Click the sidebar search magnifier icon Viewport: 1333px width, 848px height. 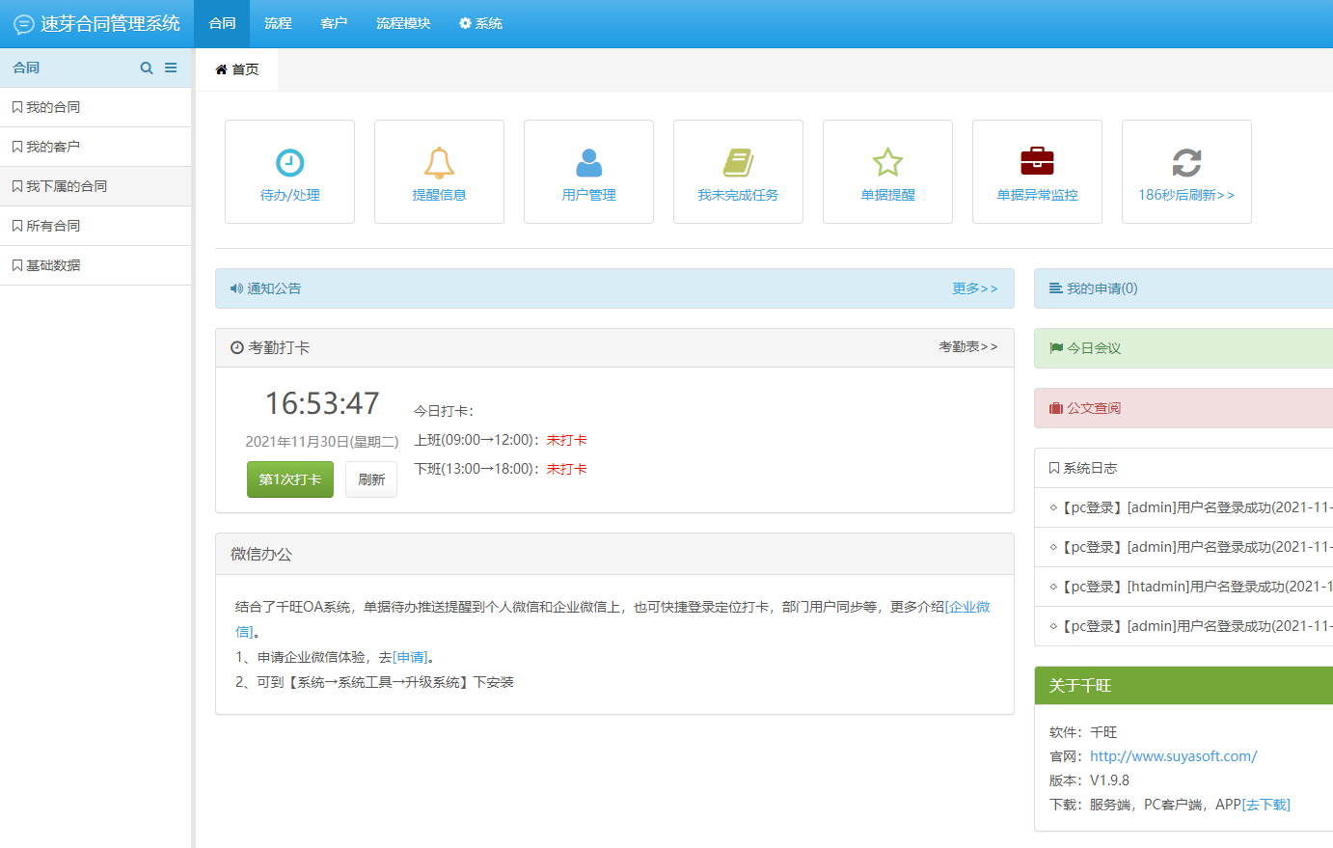pos(147,68)
